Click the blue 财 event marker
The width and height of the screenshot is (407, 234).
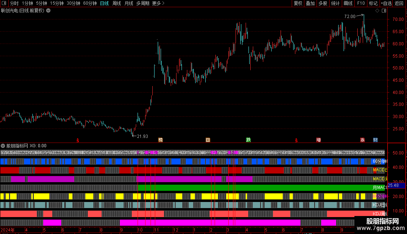pyautogui.click(x=375, y=140)
